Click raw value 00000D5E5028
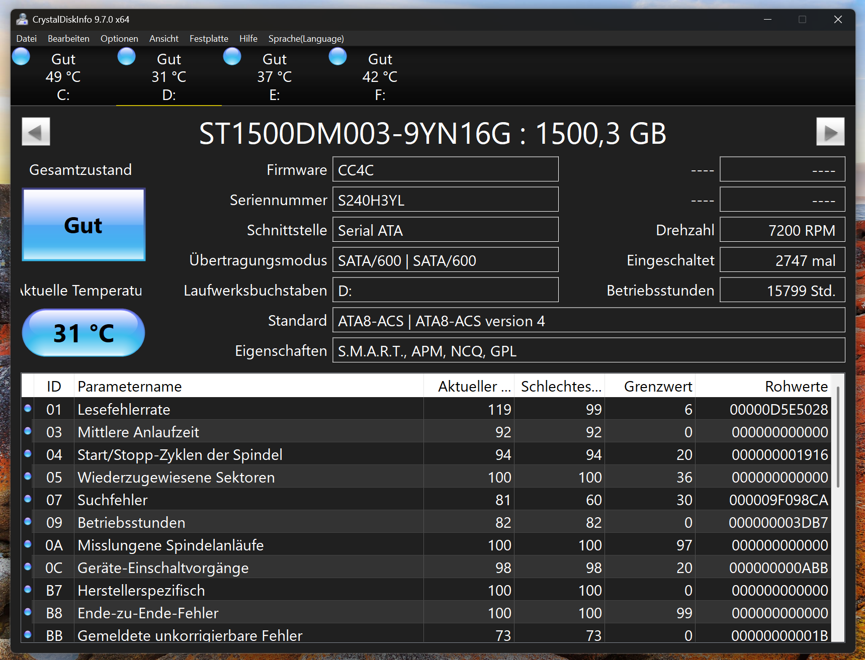The image size is (865, 660). pos(778,410)
